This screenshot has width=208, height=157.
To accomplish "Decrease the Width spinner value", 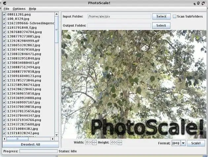I will [94, 144].
